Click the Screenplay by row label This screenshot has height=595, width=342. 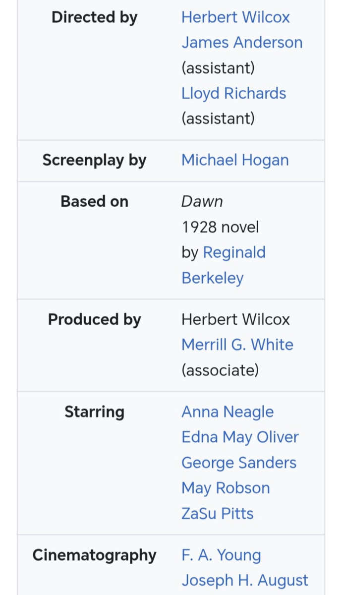[x=94, y=160]
